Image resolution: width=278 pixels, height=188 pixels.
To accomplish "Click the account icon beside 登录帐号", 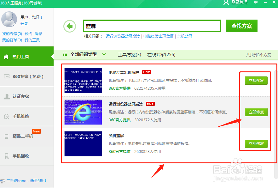I will (x=225, y=3).
